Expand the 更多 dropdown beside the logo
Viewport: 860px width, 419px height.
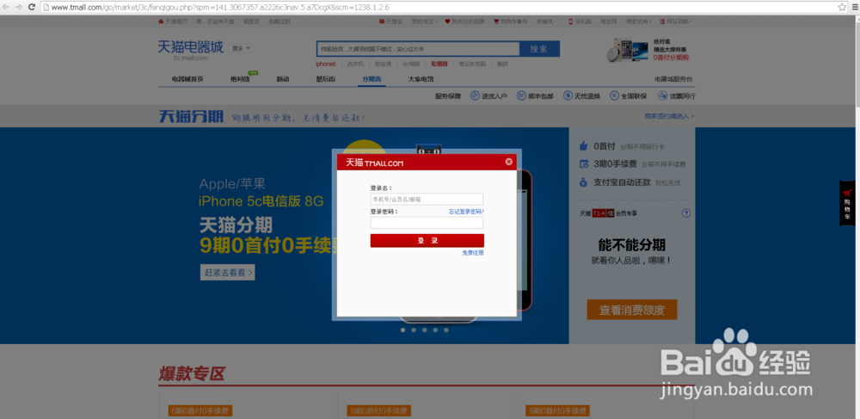[242, 48]
